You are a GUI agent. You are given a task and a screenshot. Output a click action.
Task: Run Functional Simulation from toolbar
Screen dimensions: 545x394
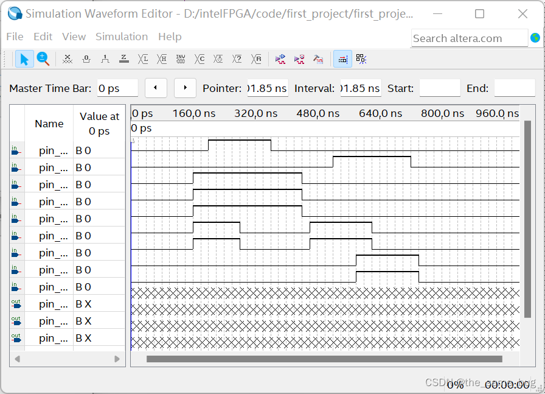click(x=280, y=59)
